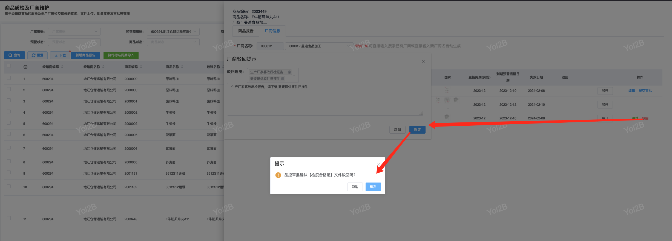Click expiry date 2024-02-10 in report table
Viewport: 672px width, 241px height.
(536, 105)
